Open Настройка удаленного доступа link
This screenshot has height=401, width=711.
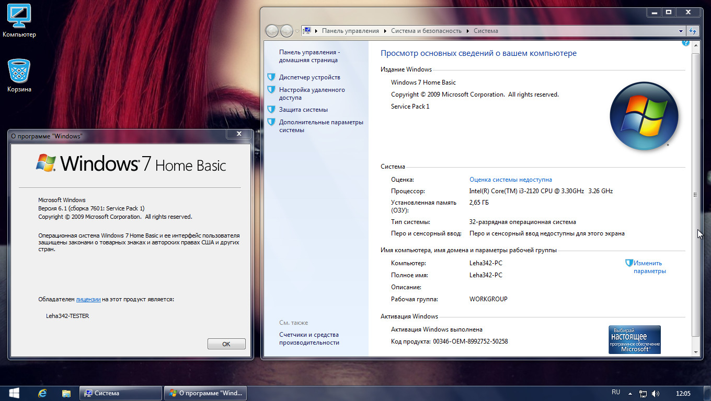[x=312, y=93]
